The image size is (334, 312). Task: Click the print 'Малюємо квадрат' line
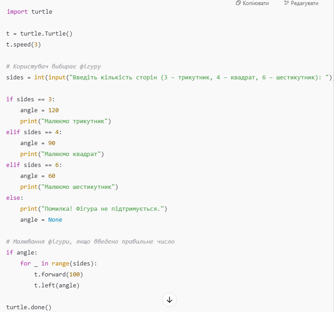click(x=62, y=154)
